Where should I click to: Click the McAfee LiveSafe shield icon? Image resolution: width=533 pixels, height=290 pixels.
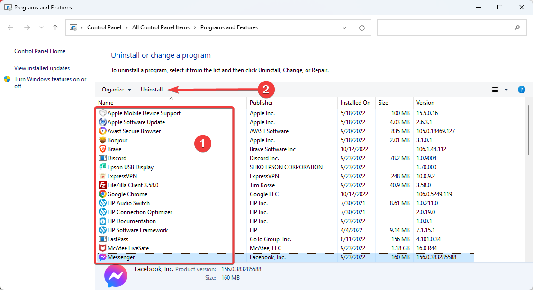point(102,248)
